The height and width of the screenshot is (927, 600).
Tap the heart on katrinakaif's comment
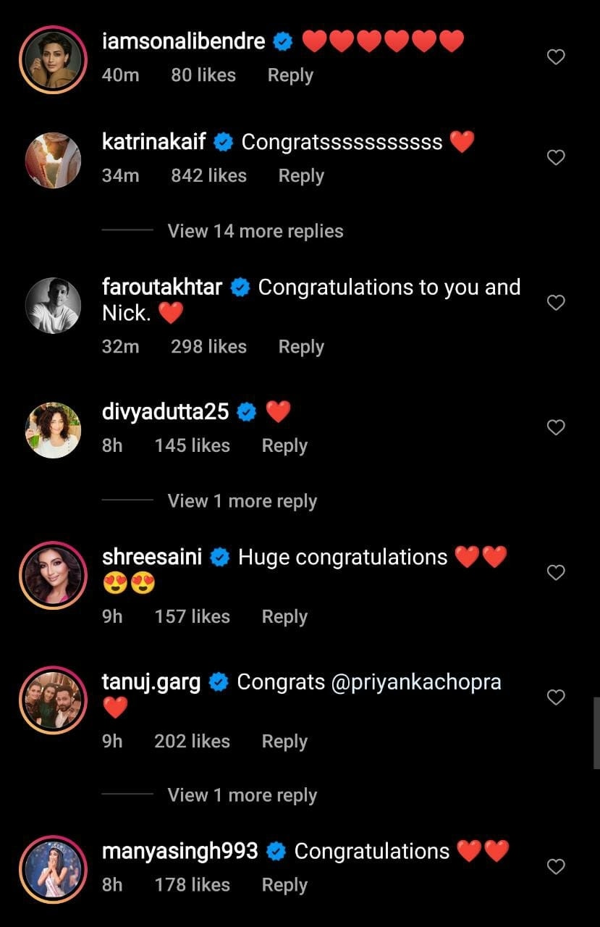coord(555,157)
